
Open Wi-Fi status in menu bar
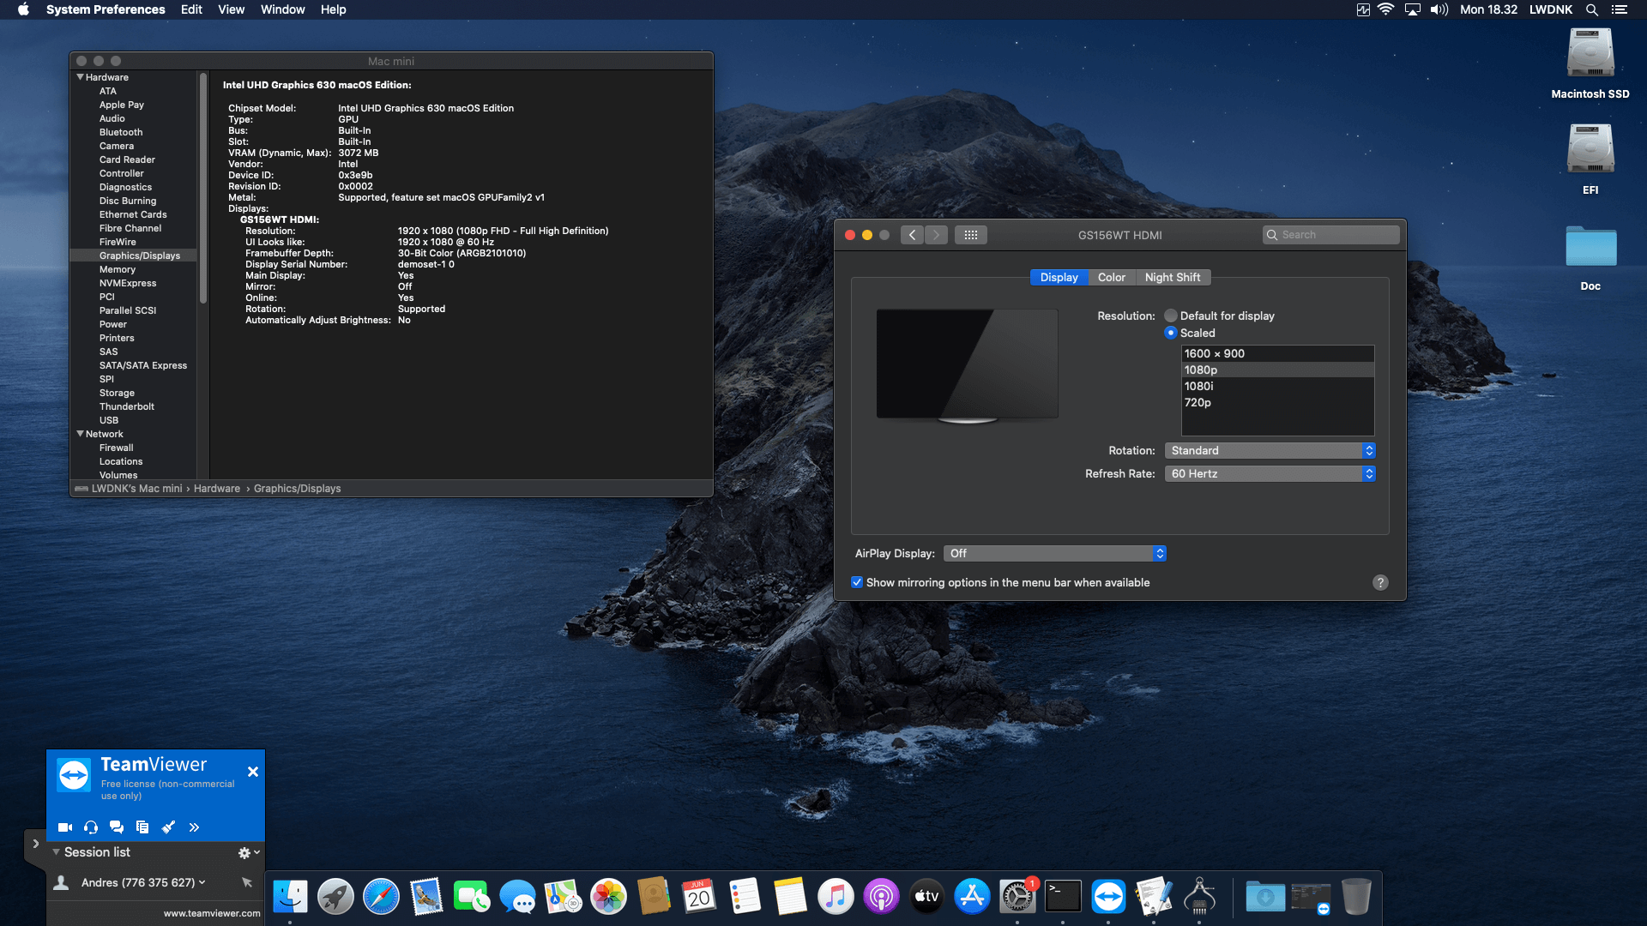(x=1385, y=9)
